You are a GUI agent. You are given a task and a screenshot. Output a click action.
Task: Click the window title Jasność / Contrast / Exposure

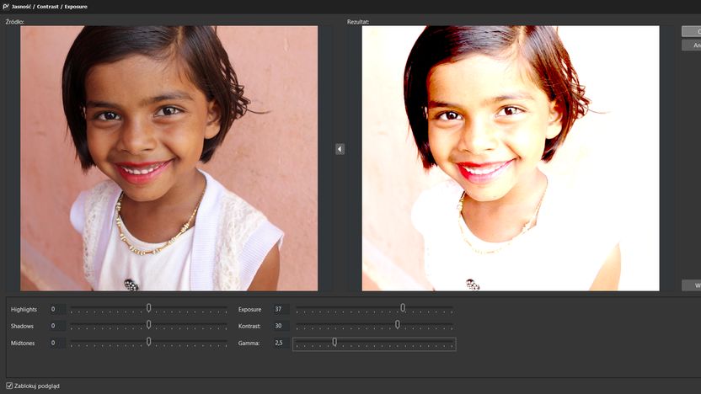coord(49,7)
